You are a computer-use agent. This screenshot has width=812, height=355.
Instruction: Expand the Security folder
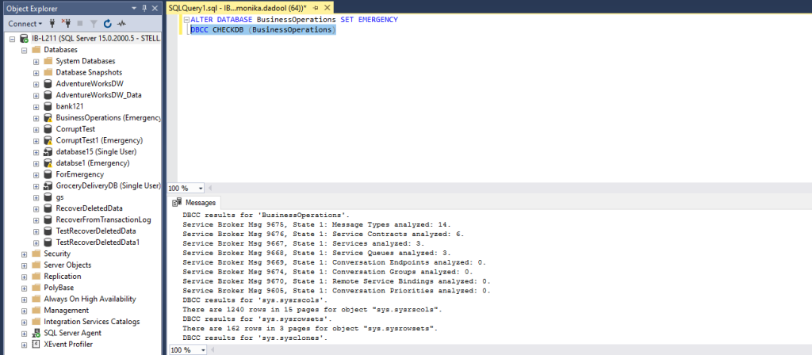click(24, 254)
